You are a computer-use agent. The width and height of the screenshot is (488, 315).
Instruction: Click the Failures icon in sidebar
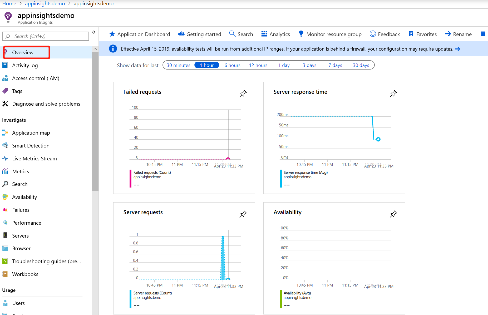(5, 210)
